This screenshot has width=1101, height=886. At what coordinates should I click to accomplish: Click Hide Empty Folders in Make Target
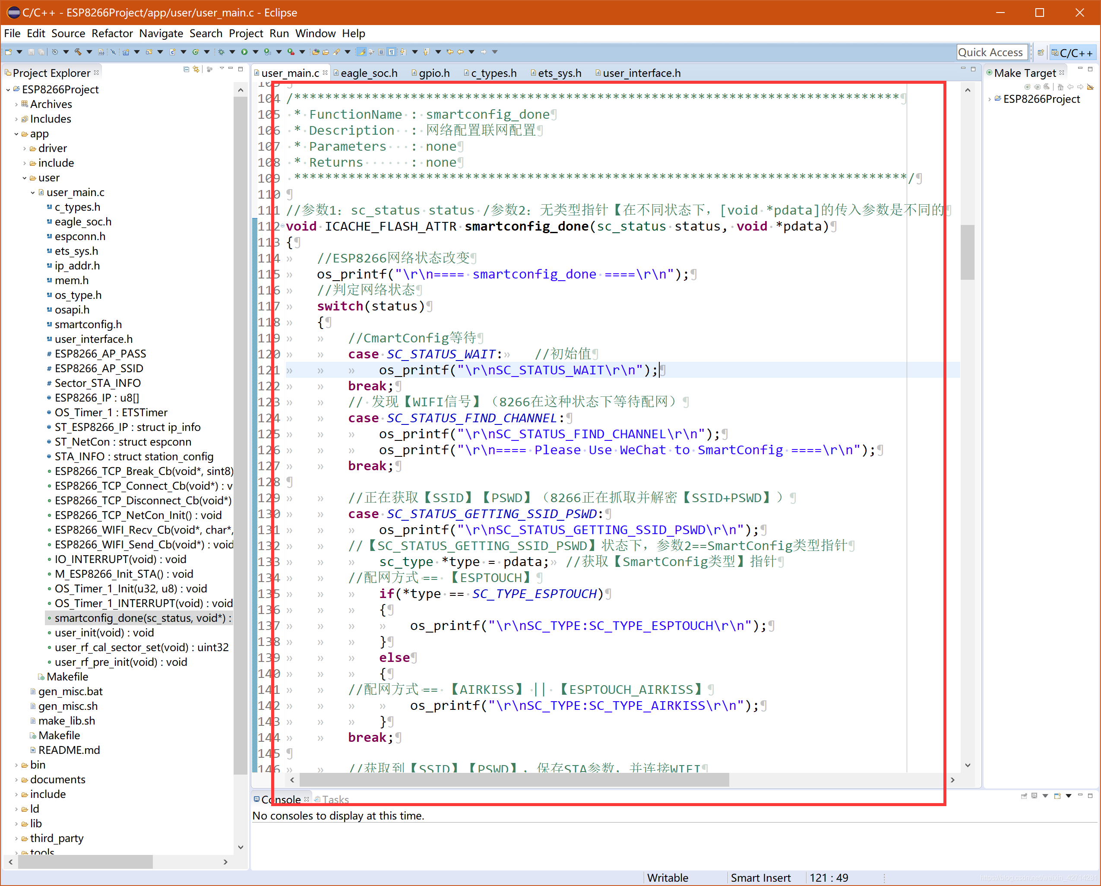(x=1090, y=87)
